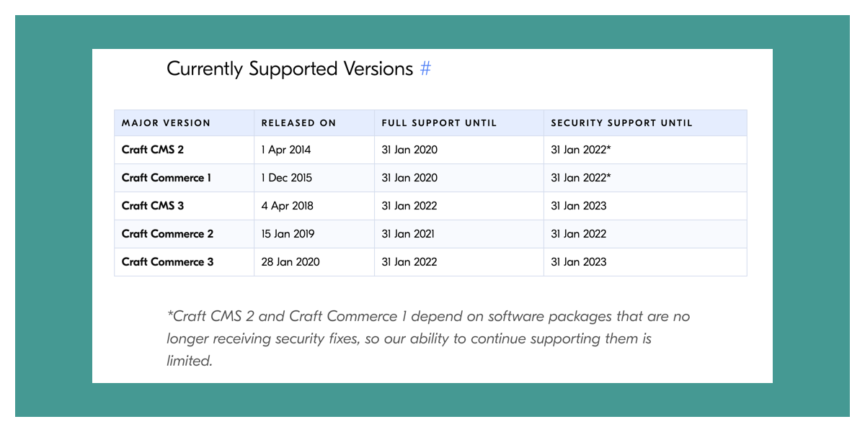Select the Released On column header
The image size is (865, 432).
pyautogui.click(x=298, y=123)
